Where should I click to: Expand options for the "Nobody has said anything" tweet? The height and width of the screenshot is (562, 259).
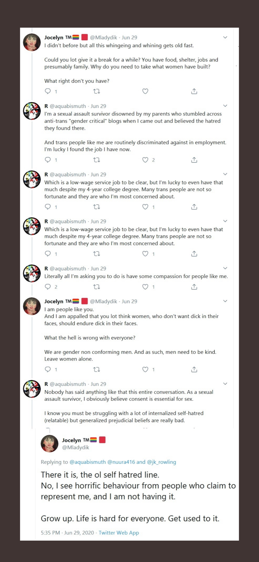click(225, 384)
